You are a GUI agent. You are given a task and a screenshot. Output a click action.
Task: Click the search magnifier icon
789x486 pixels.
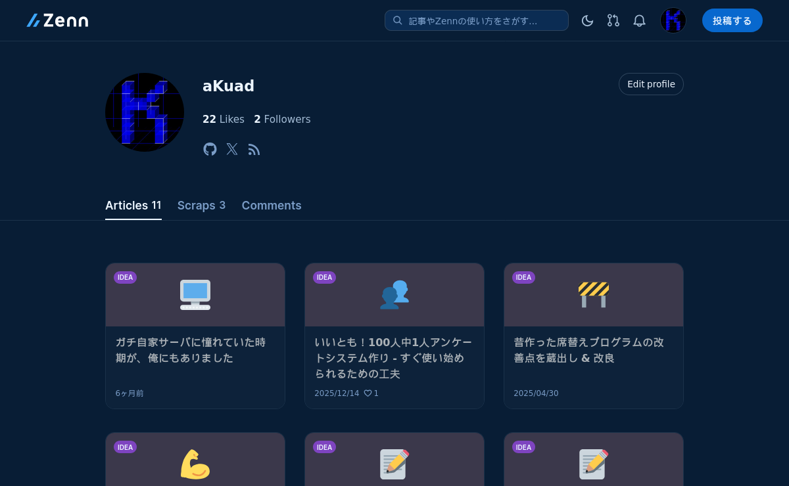(398, 20)
